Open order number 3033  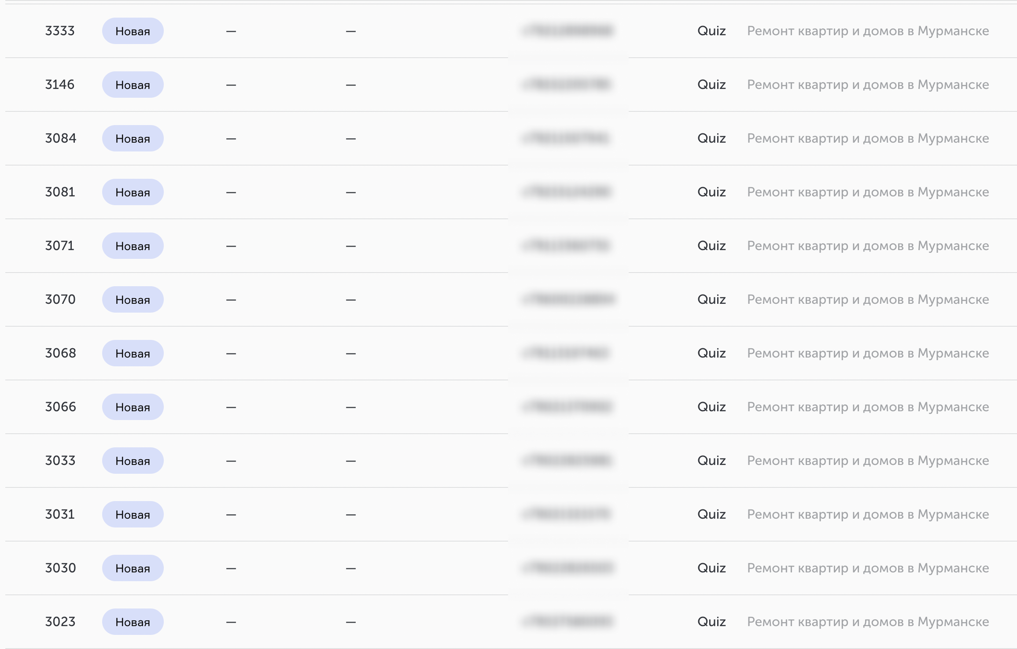click(60, 461)
